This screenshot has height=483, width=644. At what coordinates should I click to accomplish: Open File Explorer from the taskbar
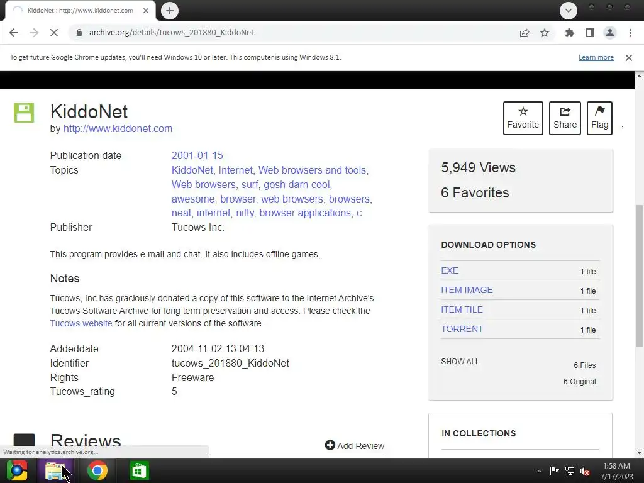[55, 470]
